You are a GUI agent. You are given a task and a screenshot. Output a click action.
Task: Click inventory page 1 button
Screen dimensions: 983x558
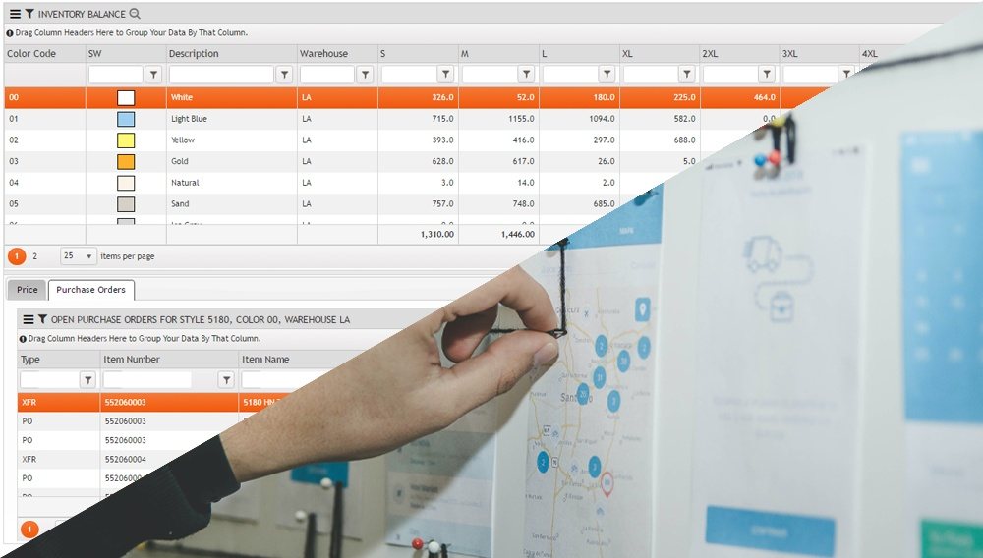coord(17,256)
